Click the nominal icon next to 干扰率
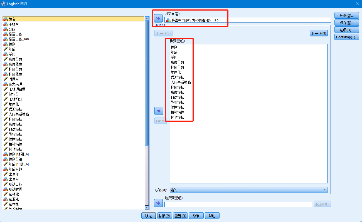 tap(5, 24)
